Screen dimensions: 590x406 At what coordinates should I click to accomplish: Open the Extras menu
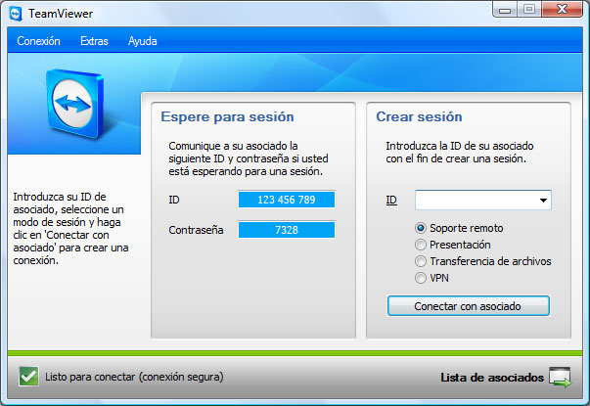94,41
